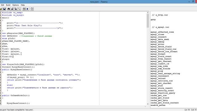Place cursor on '#include <a_mysql>' line
Image resolution: width=197 pixels, height=111 pixels.
click(x=13, y=15)
